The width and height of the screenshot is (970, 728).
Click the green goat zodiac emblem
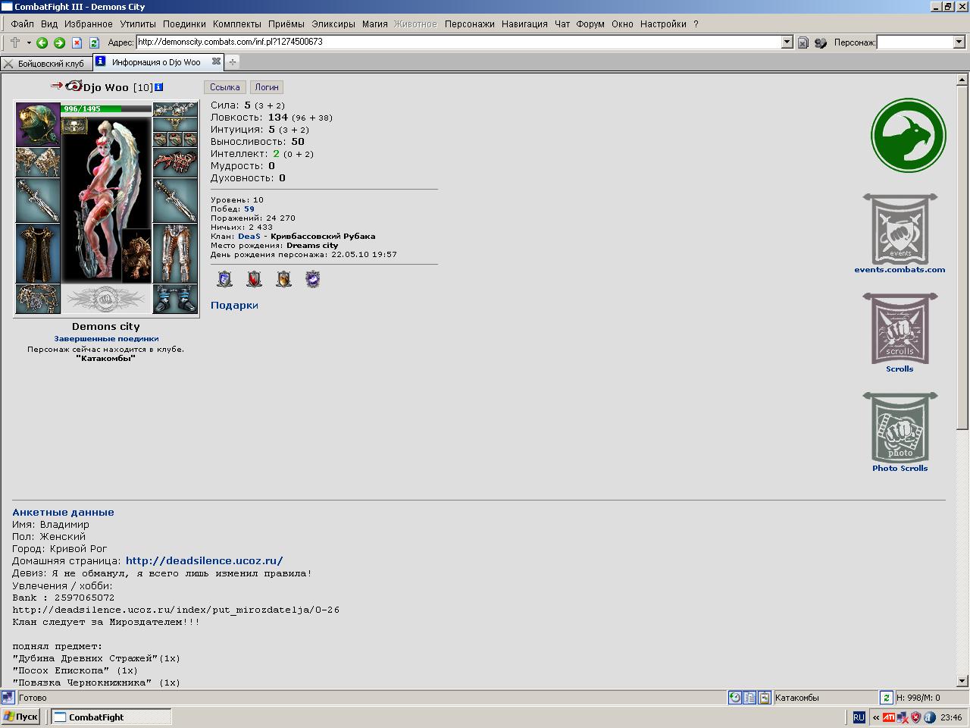908,136
